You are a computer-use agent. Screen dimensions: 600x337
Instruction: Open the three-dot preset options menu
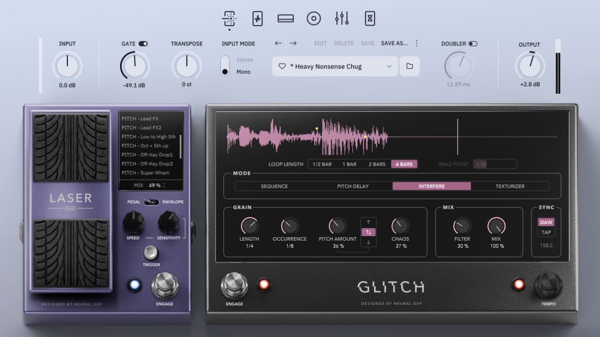[x=416, y=43]
